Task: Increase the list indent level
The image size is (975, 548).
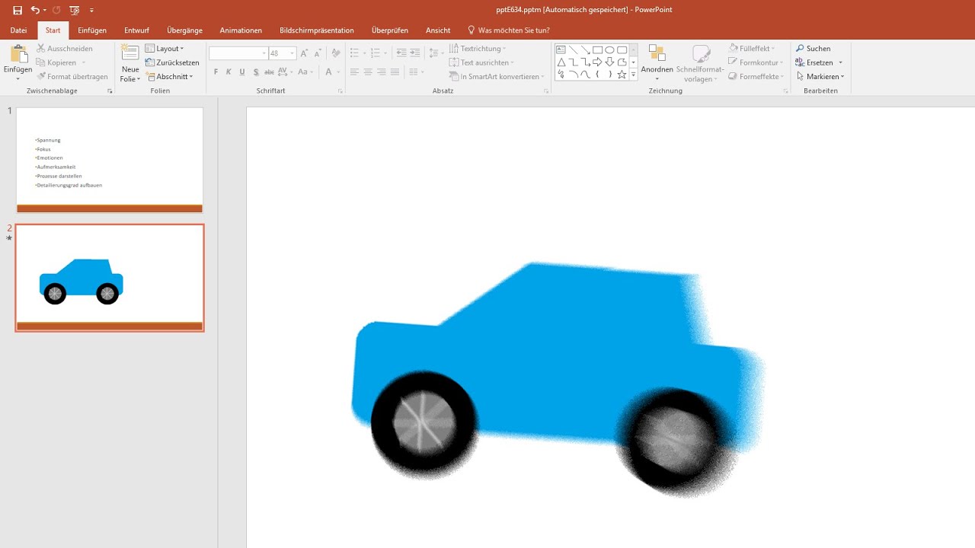Action: click(414, 53)
